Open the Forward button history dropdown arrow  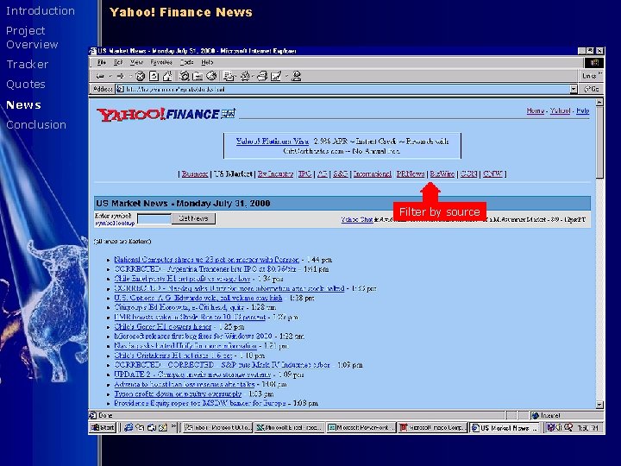[130, 76]
